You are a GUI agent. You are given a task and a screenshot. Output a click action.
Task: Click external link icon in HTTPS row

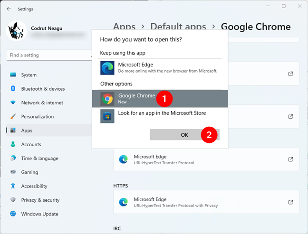[290, 202]
